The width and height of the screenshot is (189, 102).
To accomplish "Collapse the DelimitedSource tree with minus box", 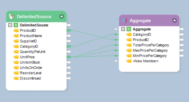I will coord(10,25).
